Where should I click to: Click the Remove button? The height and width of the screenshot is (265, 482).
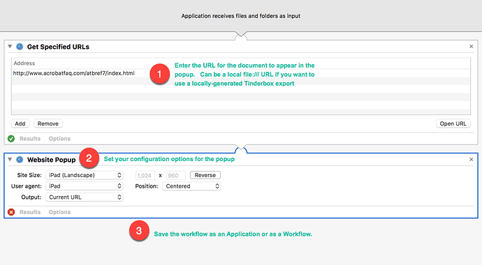click(48, 123)
